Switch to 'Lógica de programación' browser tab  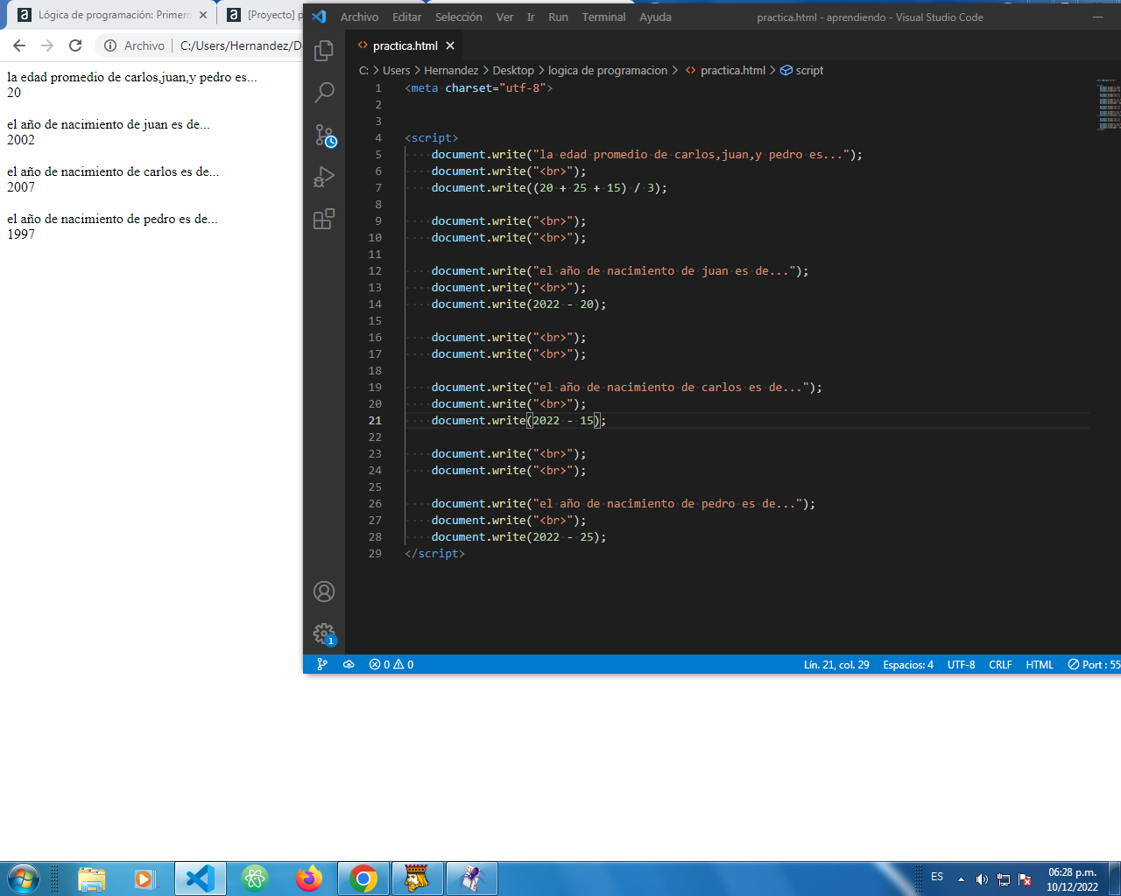(114, 15)
